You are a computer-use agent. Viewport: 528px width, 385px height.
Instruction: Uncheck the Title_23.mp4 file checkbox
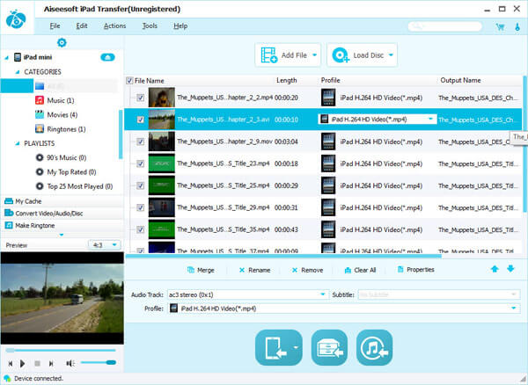click(x=141, y=163)
